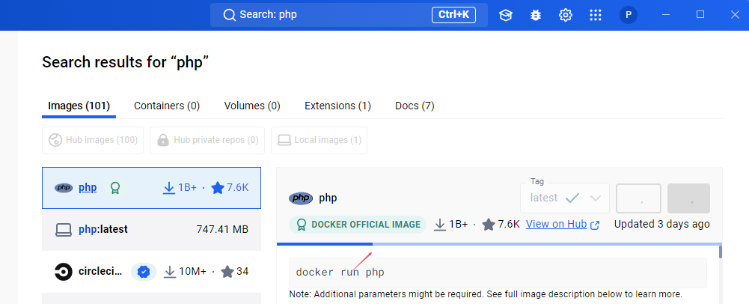
Task: Switch to the Extensions (1) tab
Action: pyautogui.click(x=337, y=106)
